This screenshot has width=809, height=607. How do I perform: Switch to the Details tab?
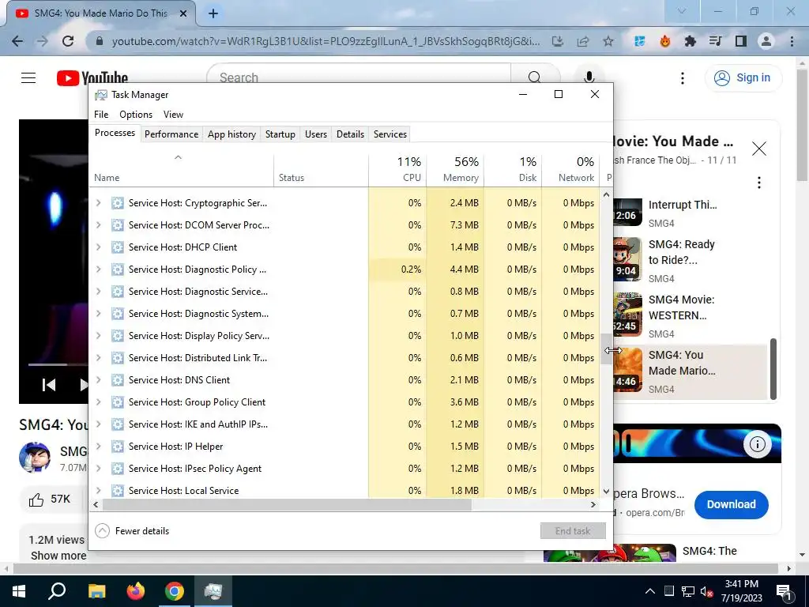350,134
